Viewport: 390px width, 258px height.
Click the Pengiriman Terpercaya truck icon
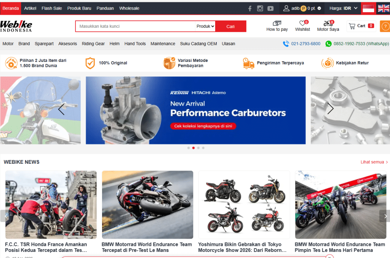[248, 63]
